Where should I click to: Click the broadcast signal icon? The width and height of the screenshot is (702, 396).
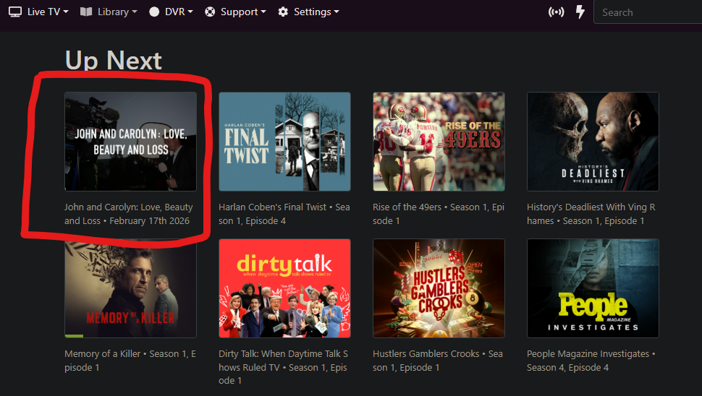[556, 12]
